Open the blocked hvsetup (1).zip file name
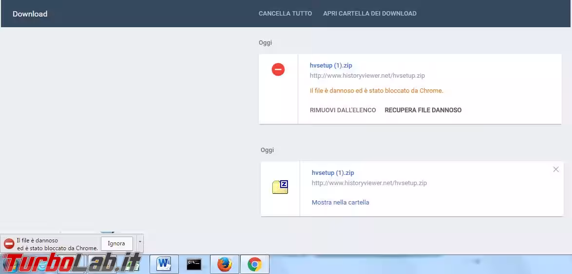 (x=331, y=65)
